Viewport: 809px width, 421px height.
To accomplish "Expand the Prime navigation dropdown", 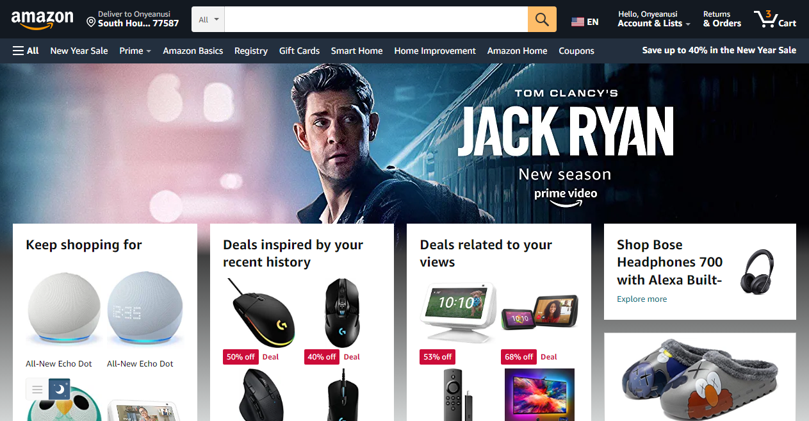I will pos(135,51).
